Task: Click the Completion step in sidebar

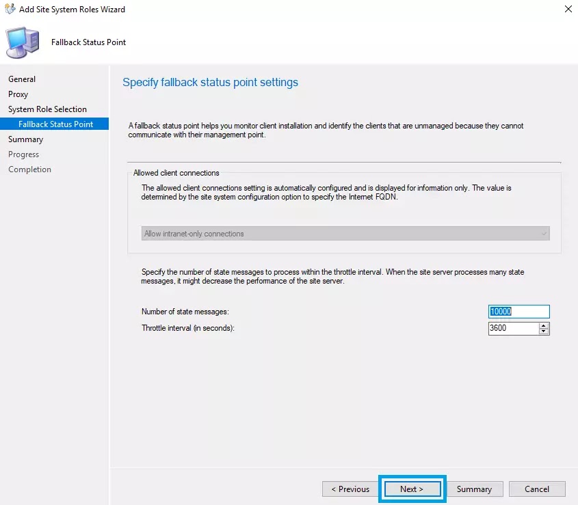Action: [x=29, y=169]
